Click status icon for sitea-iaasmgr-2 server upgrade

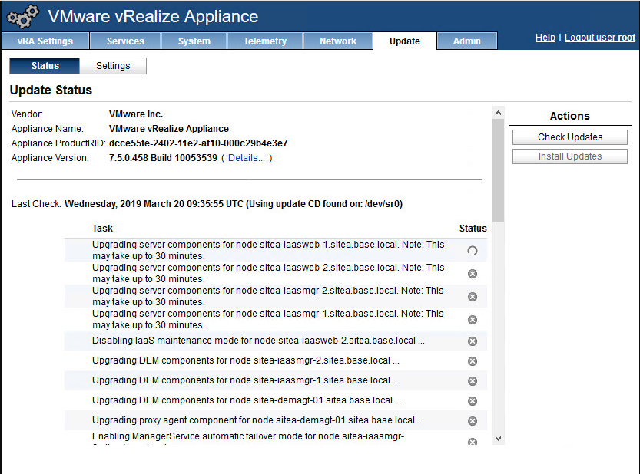pos(473,297)
